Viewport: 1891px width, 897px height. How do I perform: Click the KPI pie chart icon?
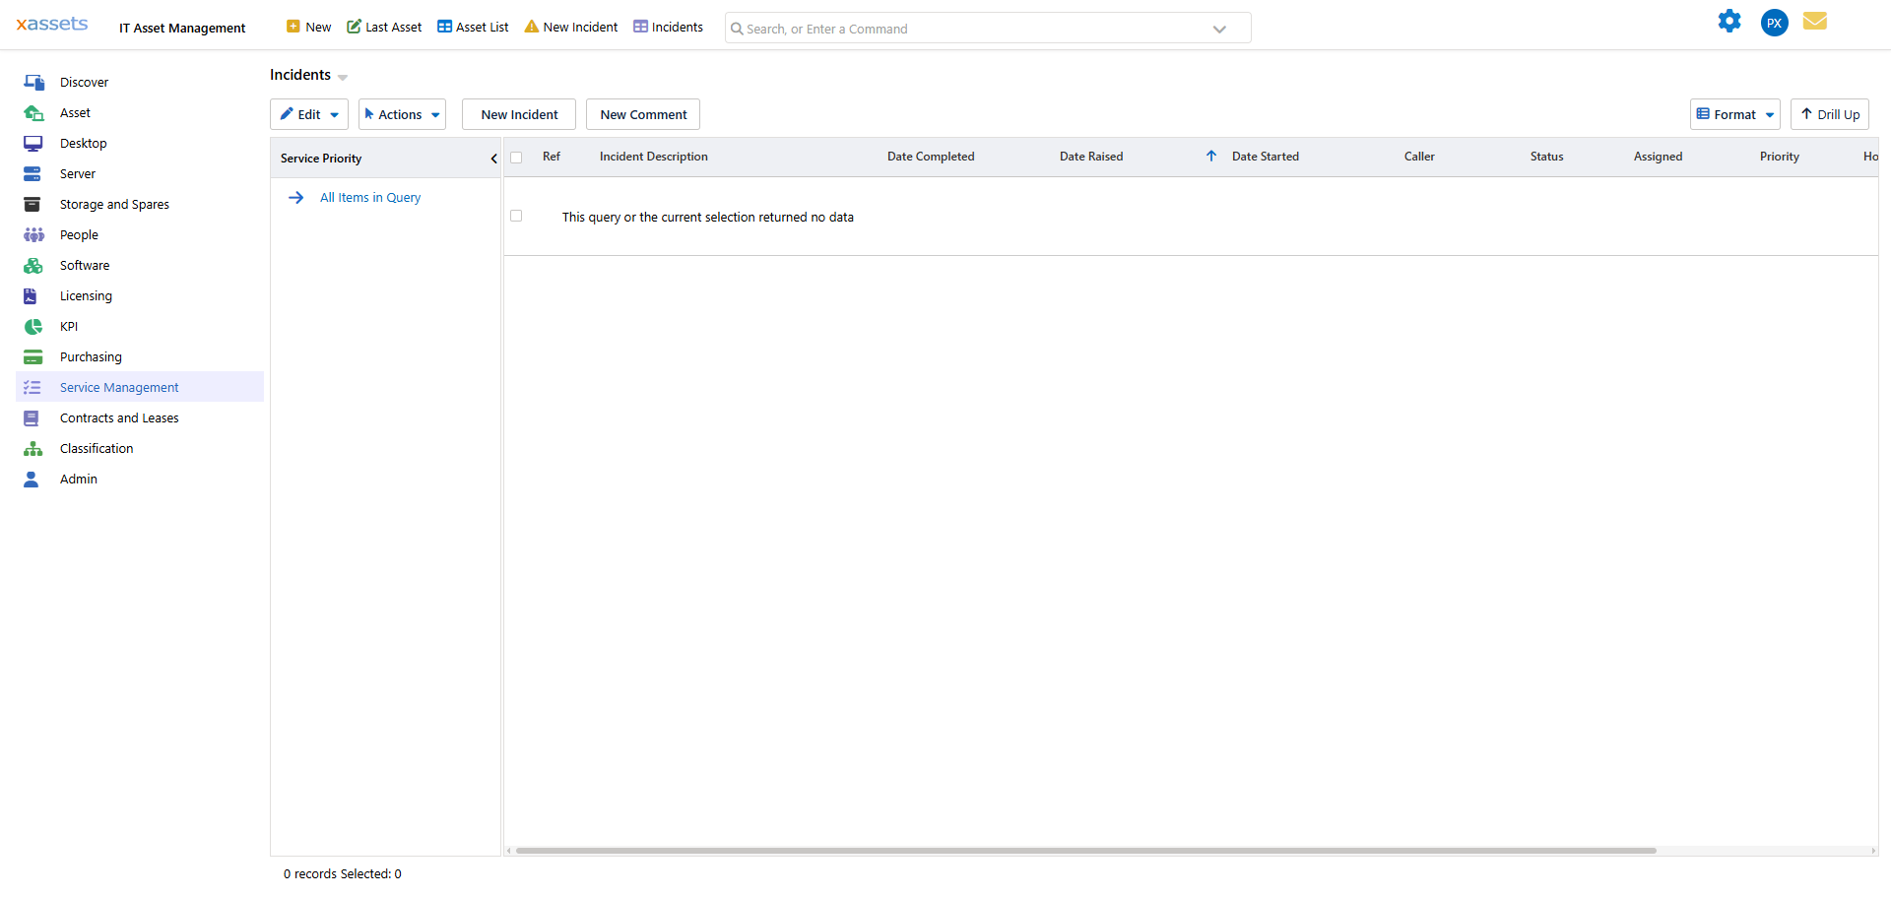[x=33, y=327]
